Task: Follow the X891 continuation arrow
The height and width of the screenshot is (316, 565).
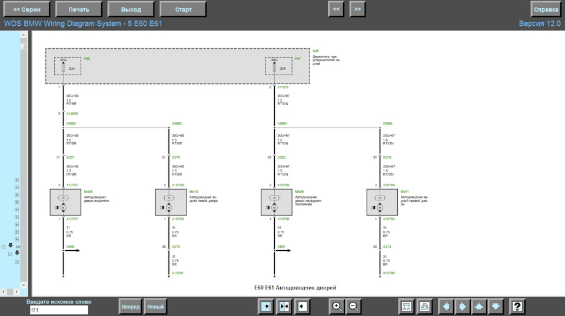Action: (x=283, y=251)
